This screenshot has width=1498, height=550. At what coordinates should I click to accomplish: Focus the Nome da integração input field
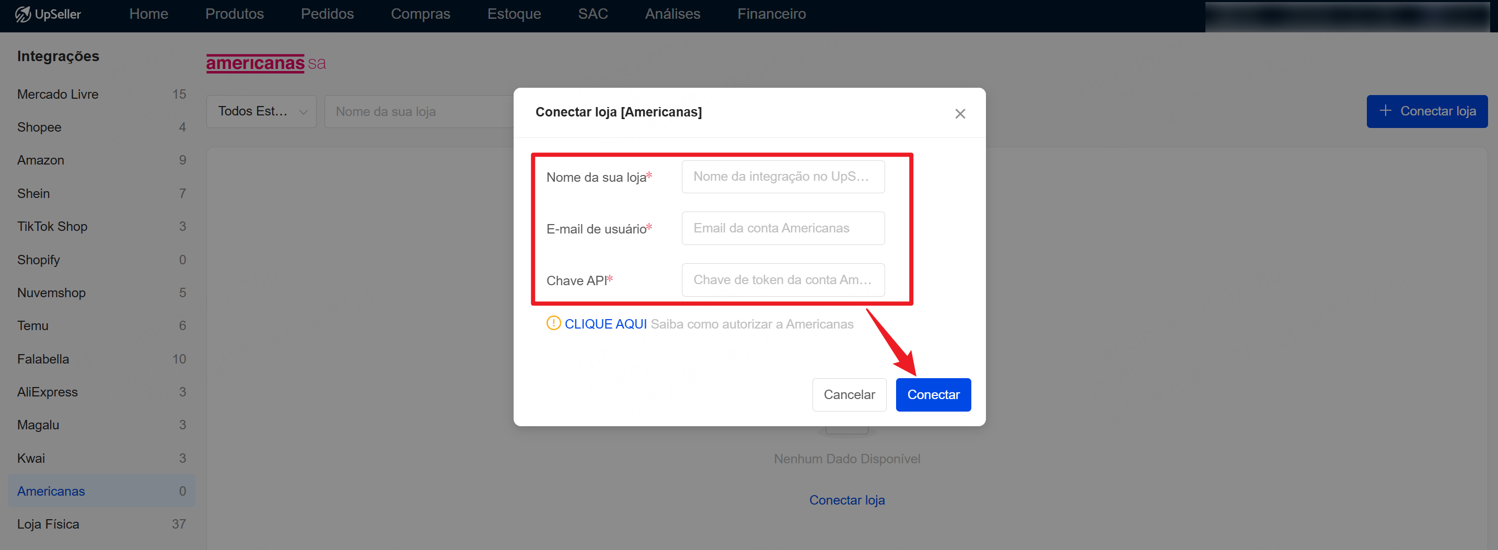click(x=783, y=177)
